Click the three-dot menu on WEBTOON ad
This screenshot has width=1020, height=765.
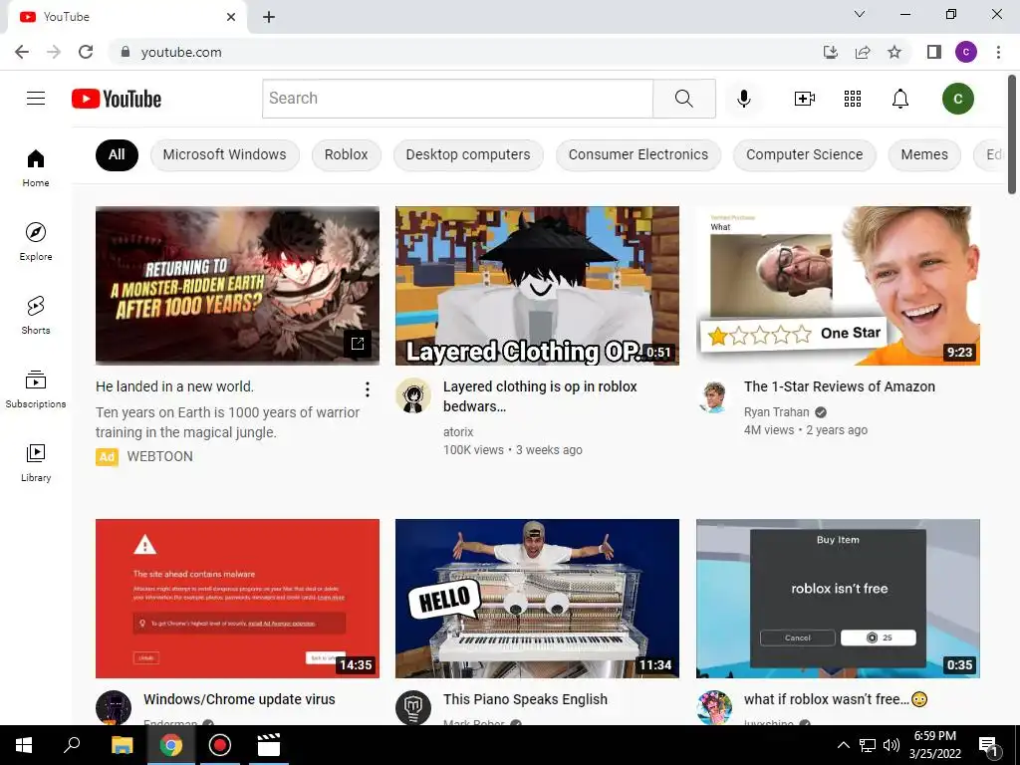[x=368, y=389]
